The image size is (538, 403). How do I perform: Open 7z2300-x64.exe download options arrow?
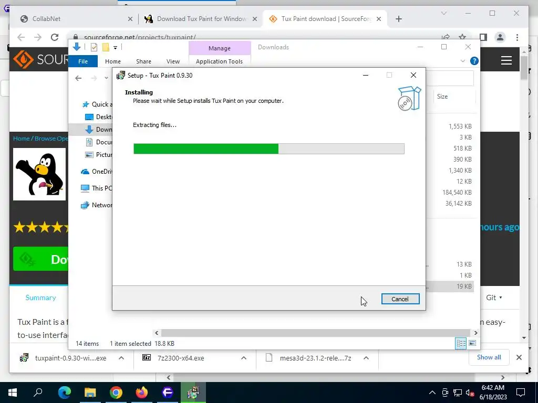coord(244,358)
